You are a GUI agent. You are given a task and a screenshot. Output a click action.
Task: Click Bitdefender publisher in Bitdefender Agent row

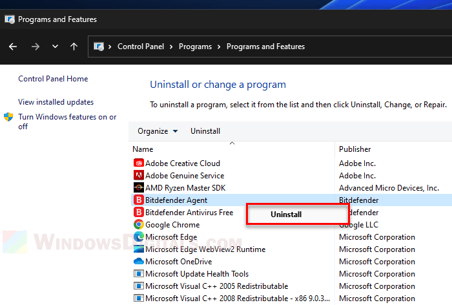click(358, 200)
